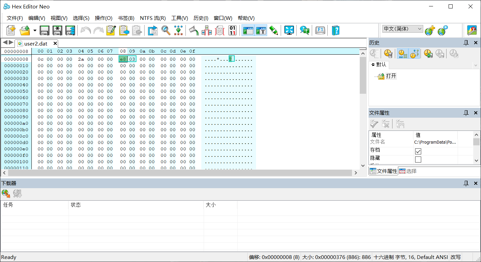Click the Save As asterisk disk icon
Viewport: 481px width, 262px height.
[x=57, y=30]
